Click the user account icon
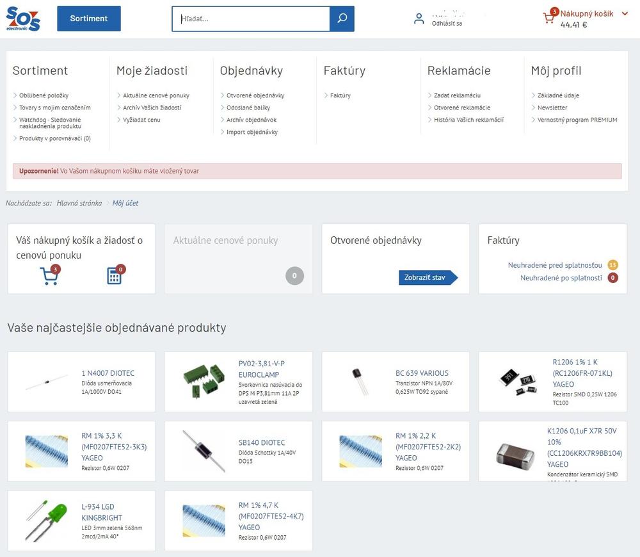Viewport: 640px width, 557px height. click(419, 19)
